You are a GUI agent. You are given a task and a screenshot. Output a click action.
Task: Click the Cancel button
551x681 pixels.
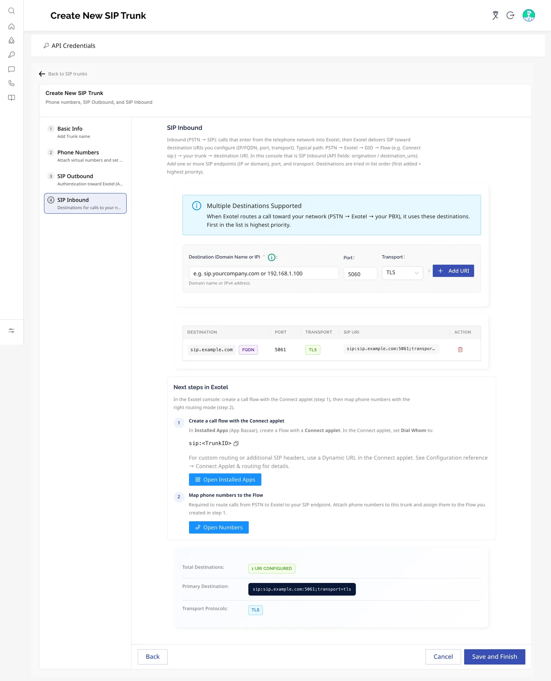tap(443, 657)
